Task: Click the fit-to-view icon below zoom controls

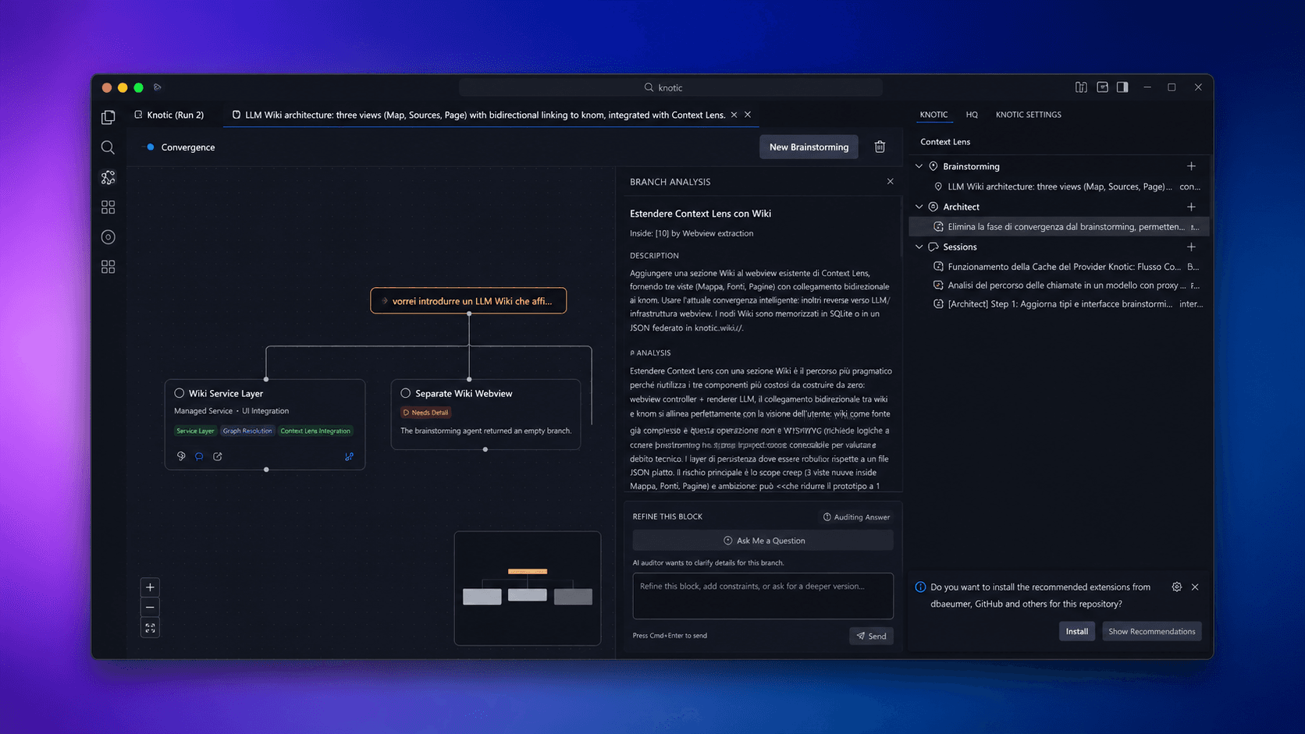Action: point(150,628)
